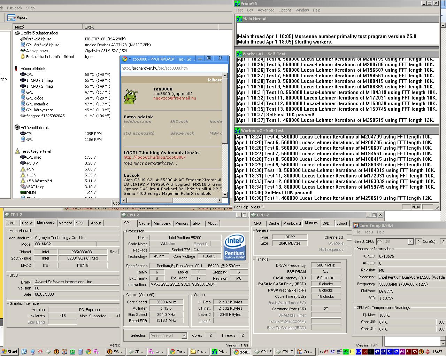Screen dimensions: 446x358
Task: Select the Hűtőventilátorok fan icon
Action: coord(17,127)
